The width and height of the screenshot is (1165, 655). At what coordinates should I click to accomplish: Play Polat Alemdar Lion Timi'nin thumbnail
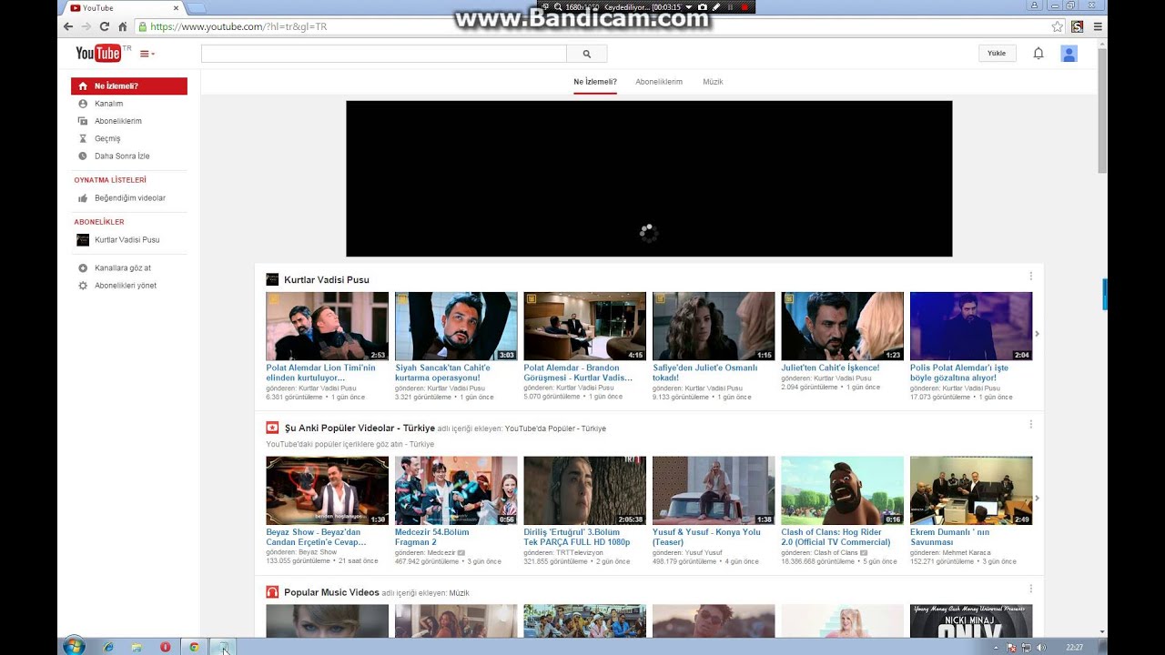[327, 327]
